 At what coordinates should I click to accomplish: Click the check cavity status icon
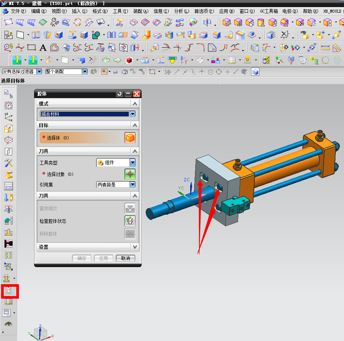click(x=130, y=221)
